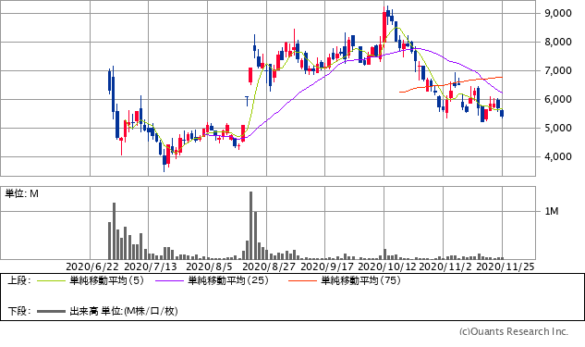Click the 2020/10/12 date axis label
The width and height of the screenshot is (585, 347).
click(386, 266)
